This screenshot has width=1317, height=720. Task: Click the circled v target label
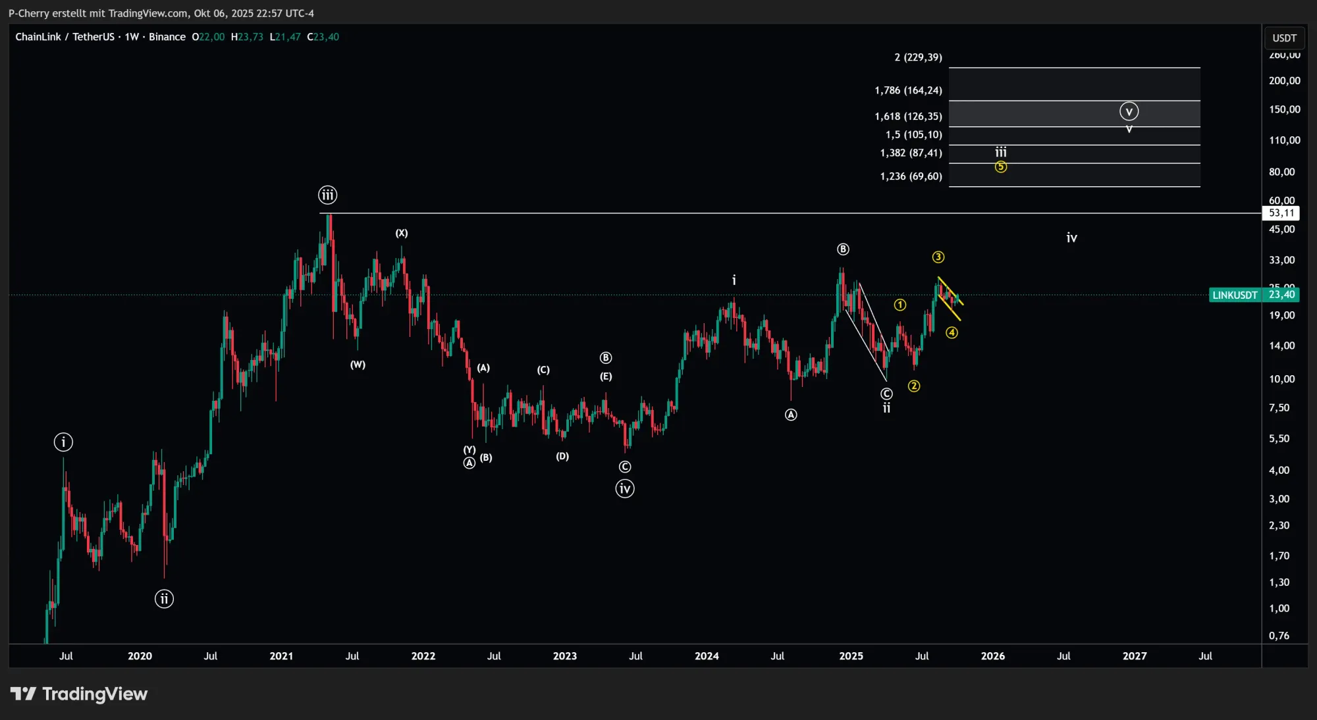point(1129,112)
